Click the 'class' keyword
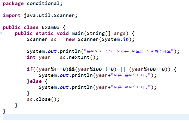This screenshot has width=189, height=123. tap(31, 27)
